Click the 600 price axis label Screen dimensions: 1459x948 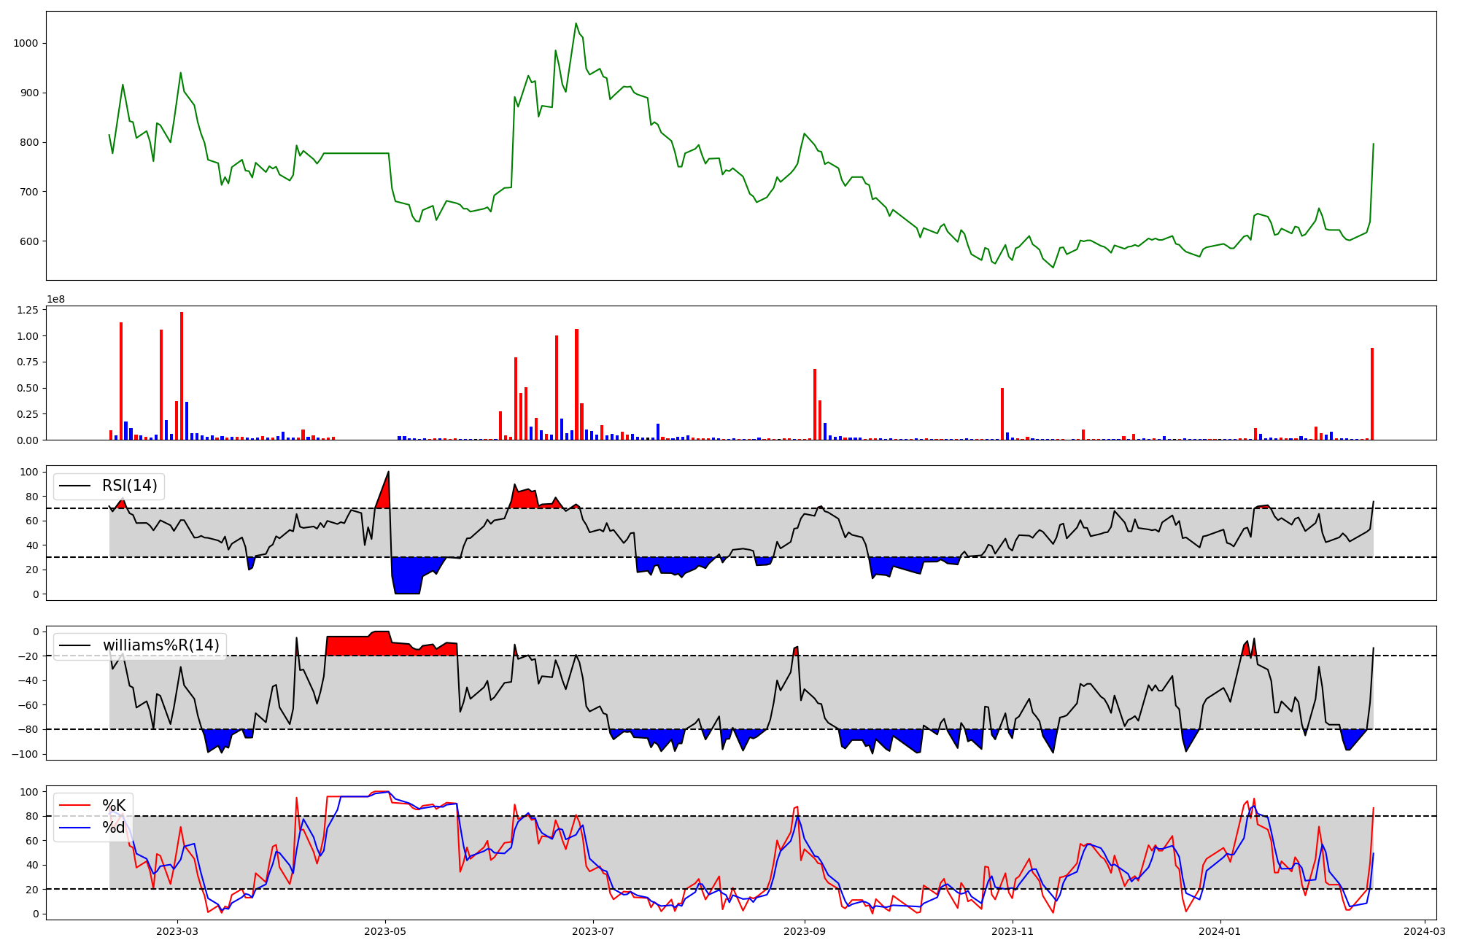[29, 241]
